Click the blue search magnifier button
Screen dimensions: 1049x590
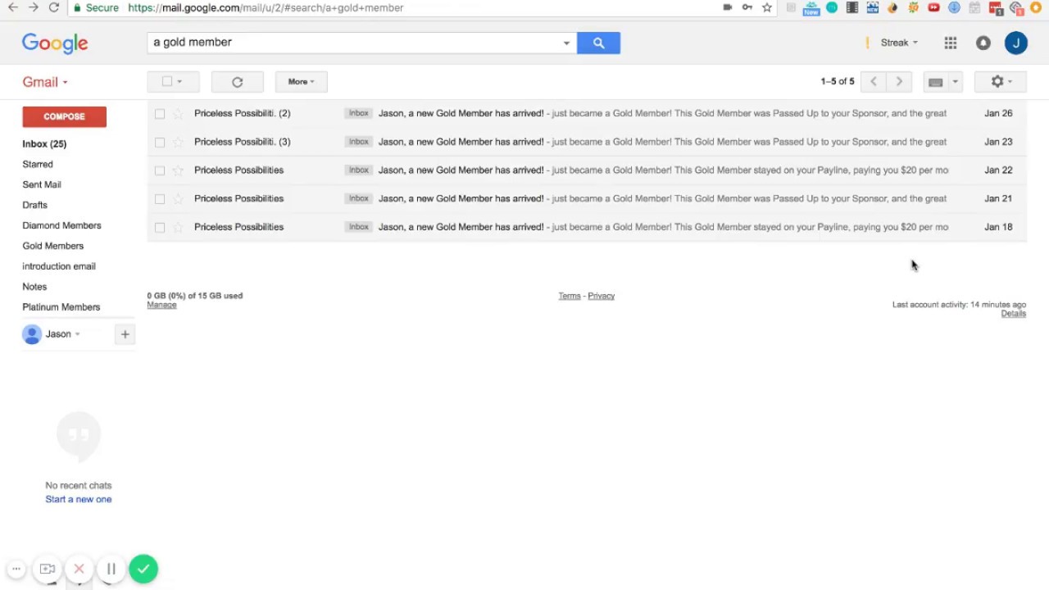598,43
